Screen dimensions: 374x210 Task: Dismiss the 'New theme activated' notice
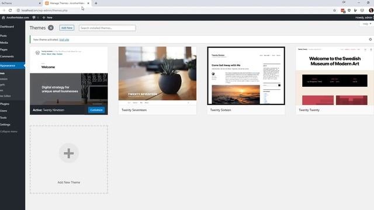(x=370, y=39)
